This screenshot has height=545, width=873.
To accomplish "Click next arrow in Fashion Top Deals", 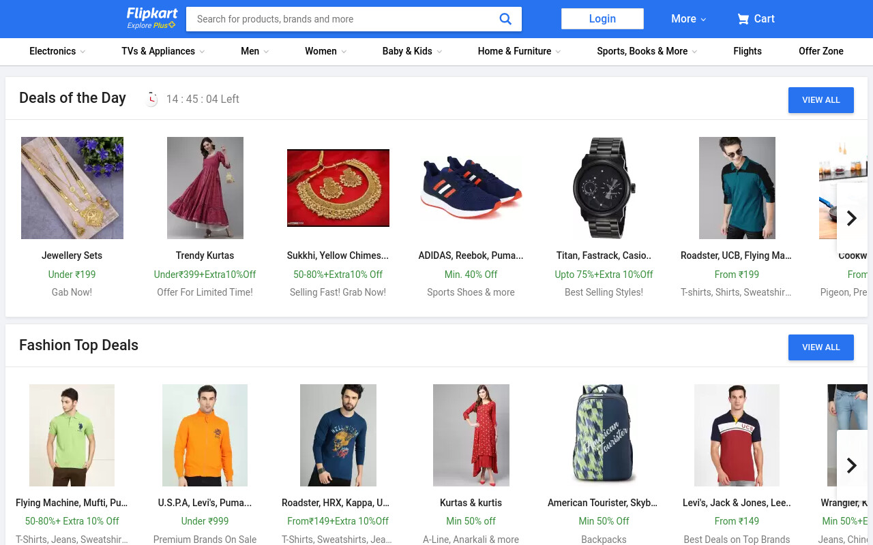I will 851,465.
